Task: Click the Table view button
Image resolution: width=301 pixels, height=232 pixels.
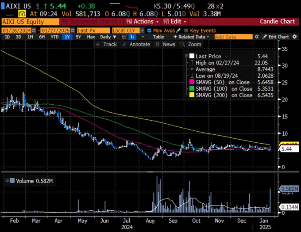Action: (x=158, y=37)
